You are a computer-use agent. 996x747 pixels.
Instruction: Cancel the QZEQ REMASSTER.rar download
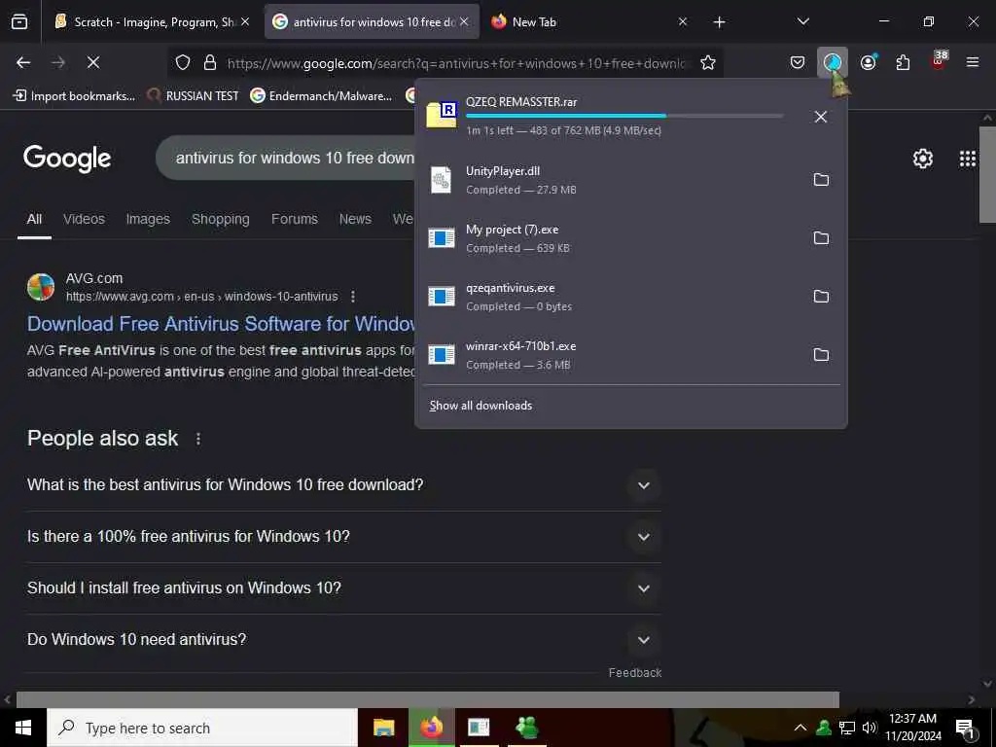pyautogui.click(x=821, y=117)
